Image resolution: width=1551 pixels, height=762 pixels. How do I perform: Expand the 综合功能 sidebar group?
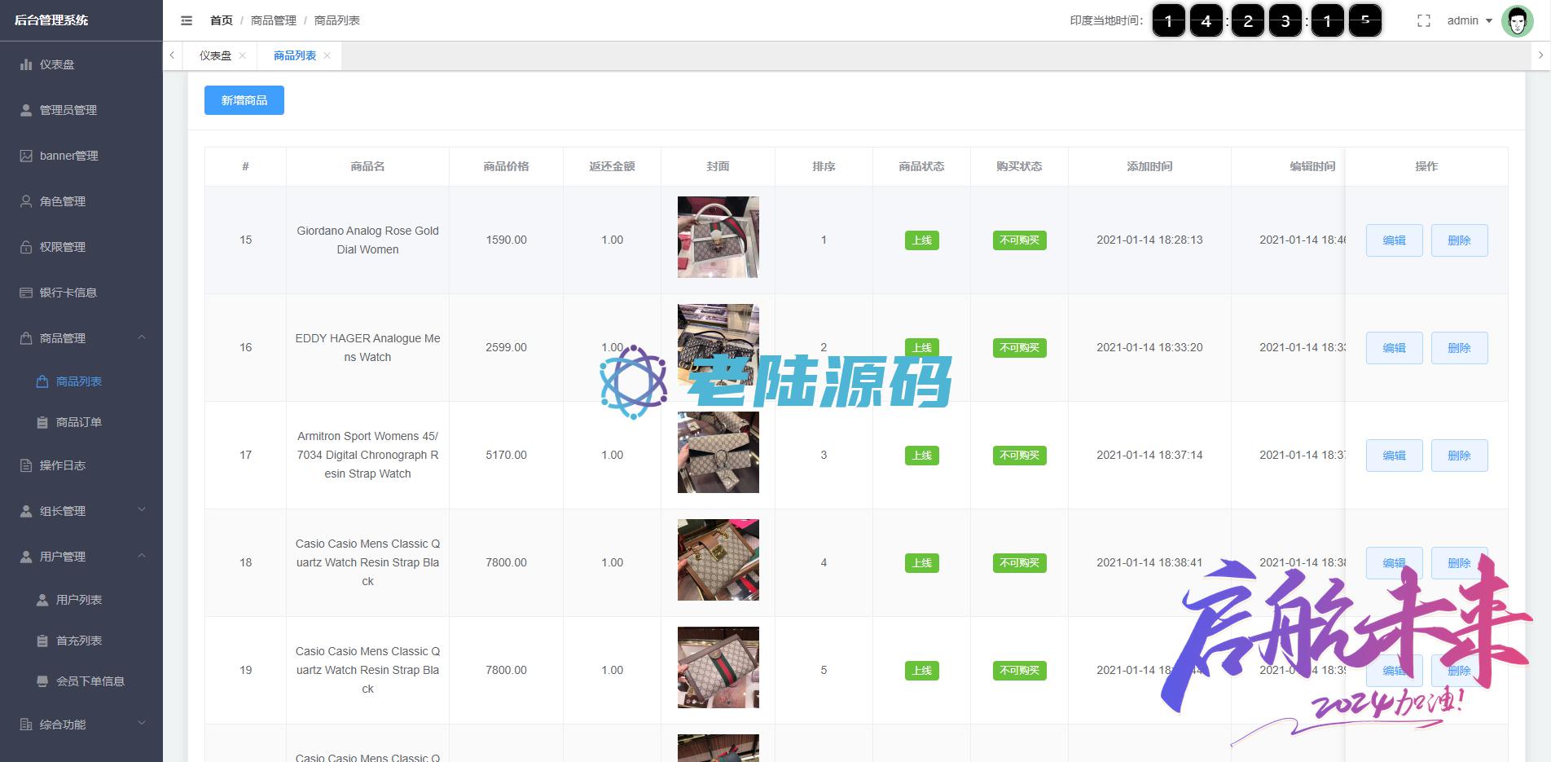click(x=81, y=725)
